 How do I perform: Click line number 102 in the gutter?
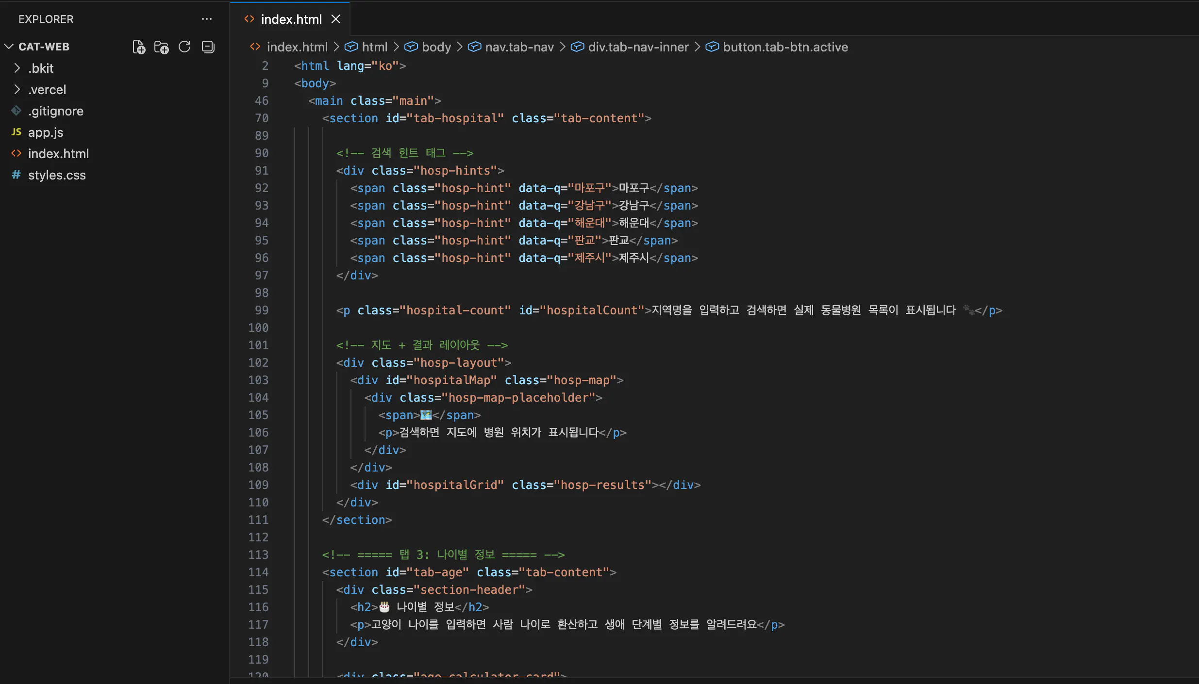[x=258, y=362]
